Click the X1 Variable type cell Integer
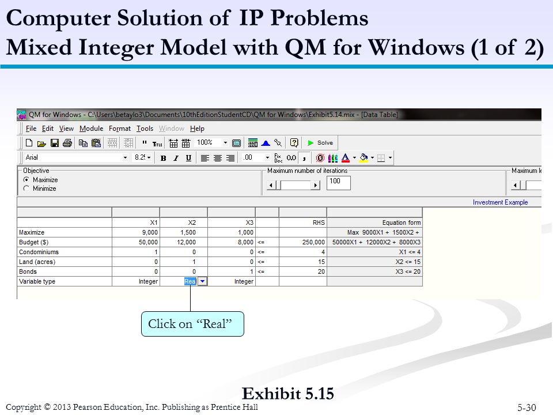 point(136,281)
